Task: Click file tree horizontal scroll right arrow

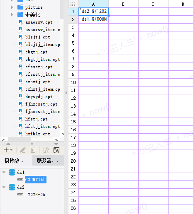Action: tap(56, 140)
